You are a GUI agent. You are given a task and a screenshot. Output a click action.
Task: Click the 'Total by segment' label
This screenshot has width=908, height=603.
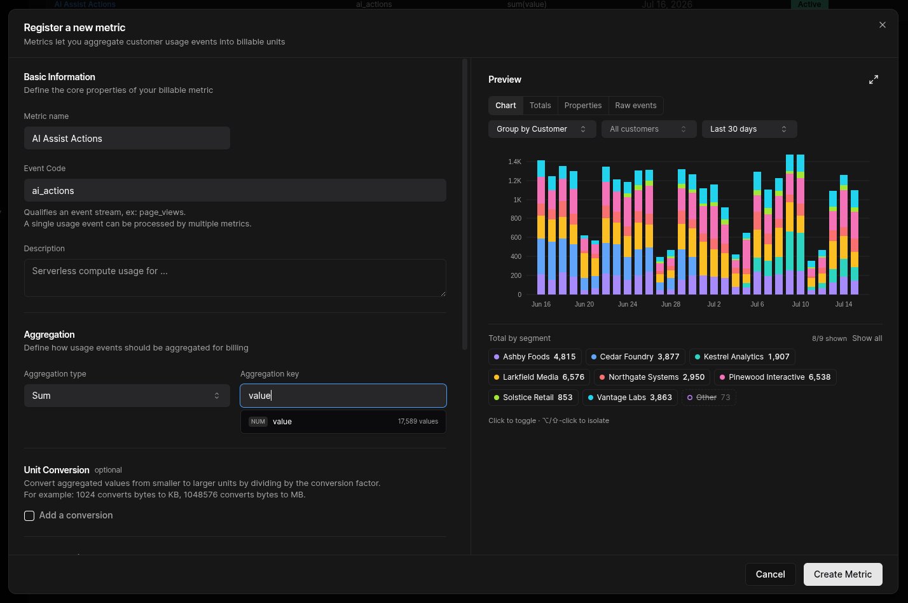[x=519, y=338]
